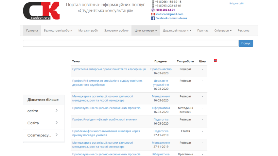
Task: Click the Пошук search button
Action: (246, 43)
